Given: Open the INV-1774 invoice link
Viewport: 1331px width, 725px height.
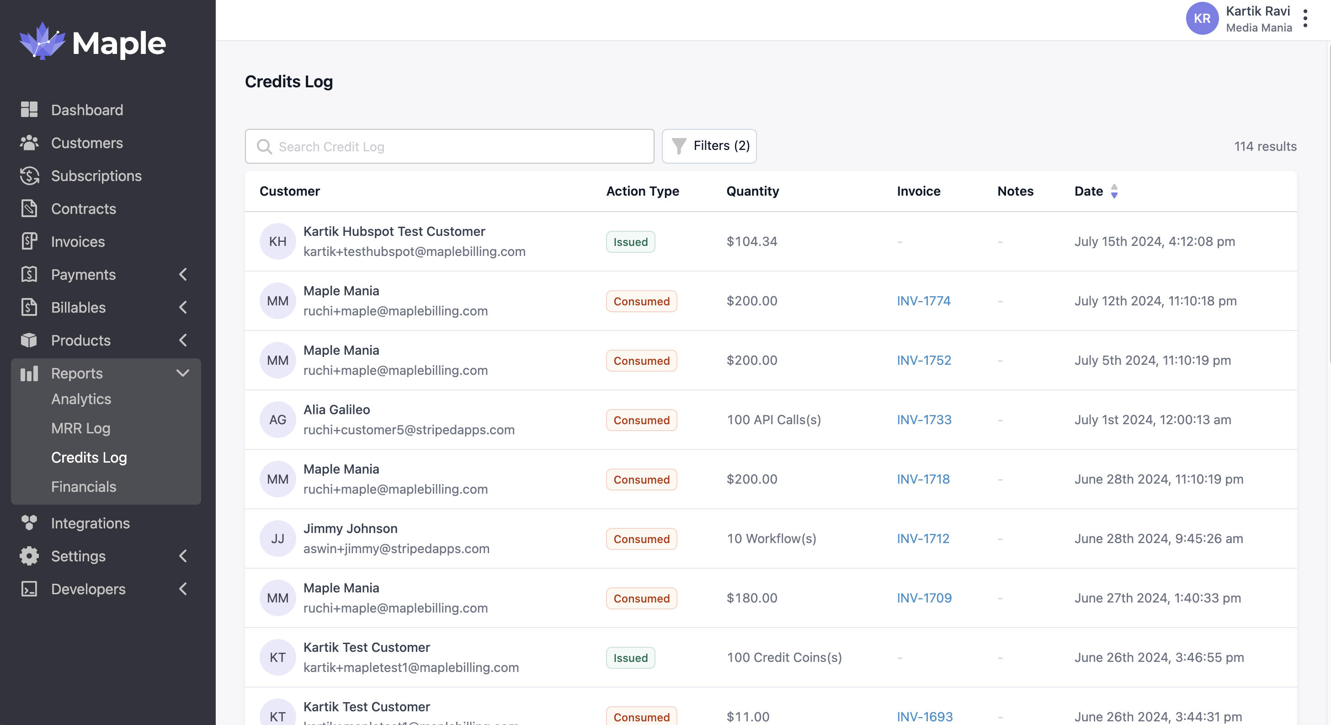Looking at the screenshot, I should pyautogui.click(x=923, y=301).
